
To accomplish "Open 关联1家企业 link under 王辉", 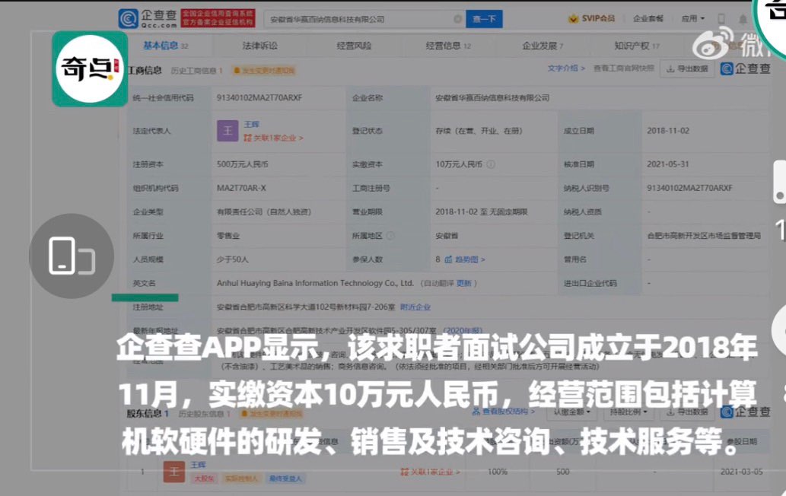I will pyautogui.click(x=273, y=138).
